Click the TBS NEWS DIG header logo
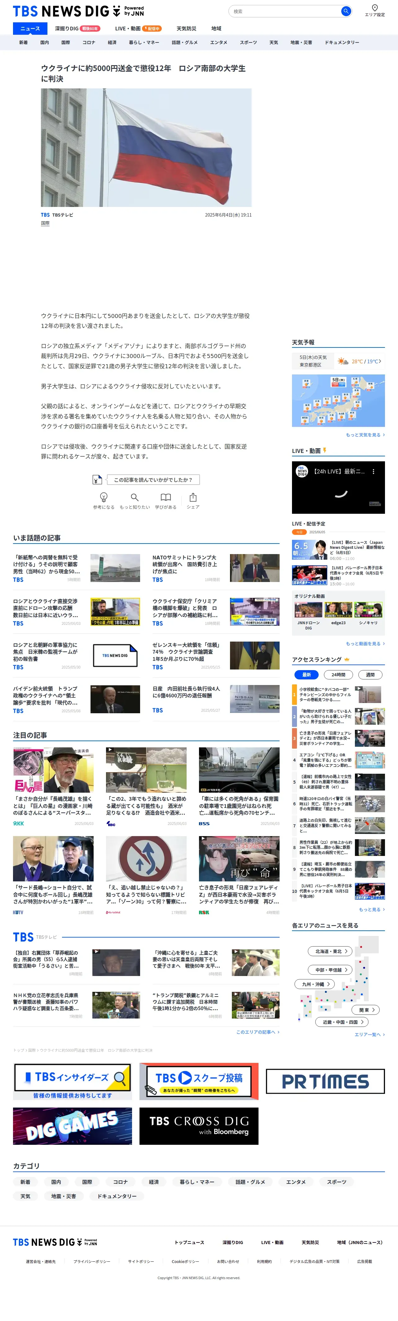Screen dimensions: 398x1321 point(78,11)
